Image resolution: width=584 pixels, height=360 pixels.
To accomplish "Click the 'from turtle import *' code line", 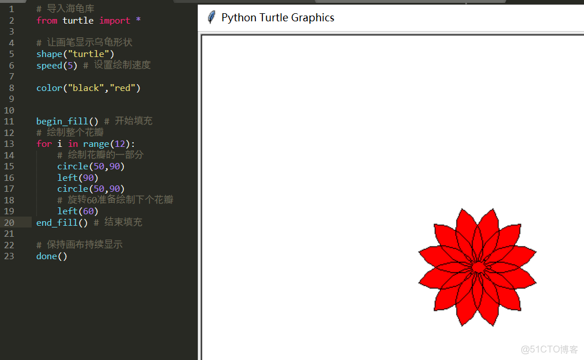I will [x=89, y=21].
